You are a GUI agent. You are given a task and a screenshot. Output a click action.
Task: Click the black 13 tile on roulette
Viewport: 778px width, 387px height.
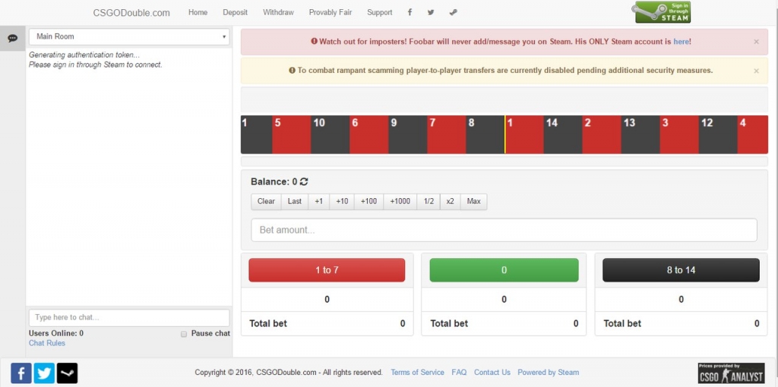point(640,135)
